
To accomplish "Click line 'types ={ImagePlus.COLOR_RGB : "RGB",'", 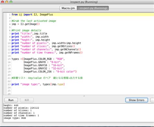I will [38, 59].
